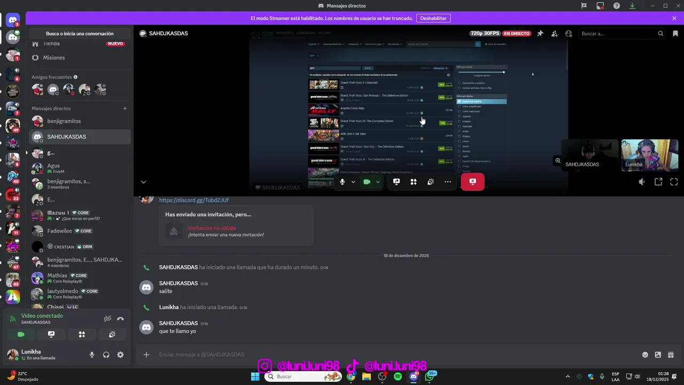Open user settings gear icon
This screenshot has height=385, width=684.
[120, 355]
